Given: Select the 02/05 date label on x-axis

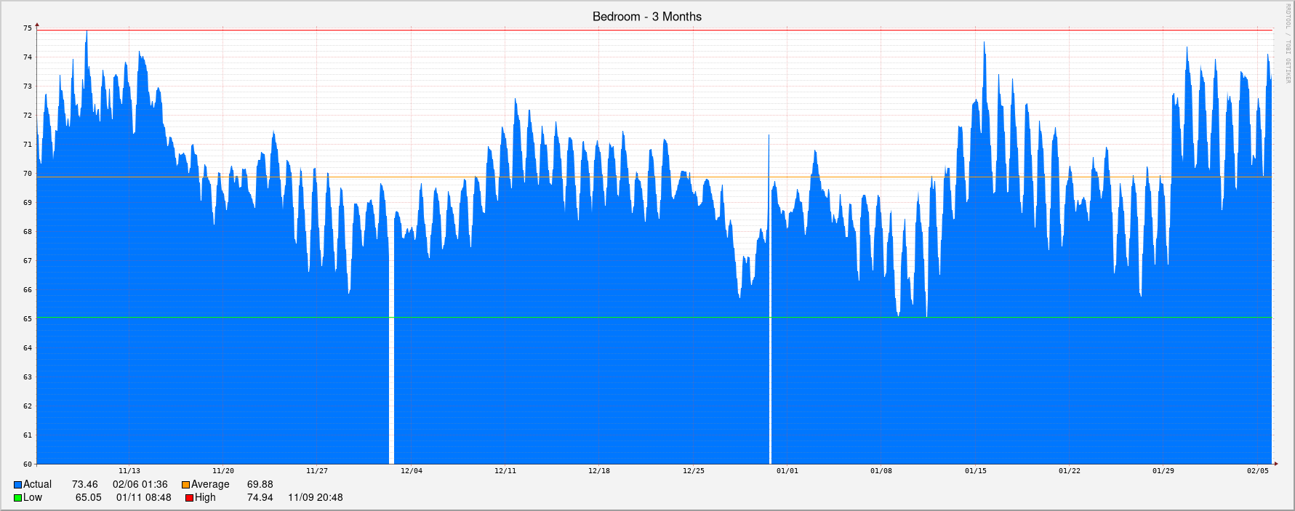Looking at the screenshot, I should pos(1257,471).
